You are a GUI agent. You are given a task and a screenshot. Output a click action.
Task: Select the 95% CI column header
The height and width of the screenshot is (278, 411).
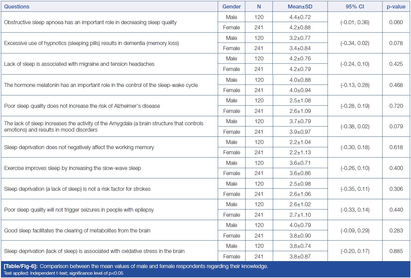[x=355, y=7]
